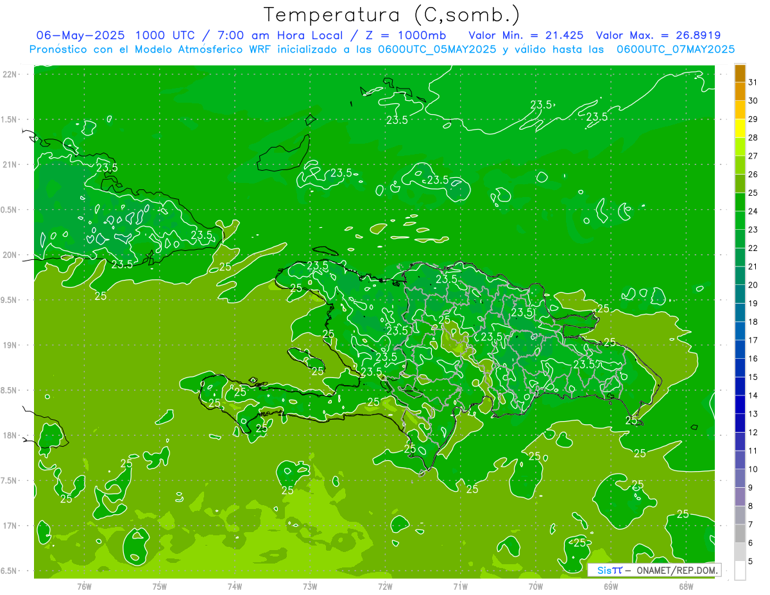Click the "70W" longitude axis label

click(x=536, y=586)
